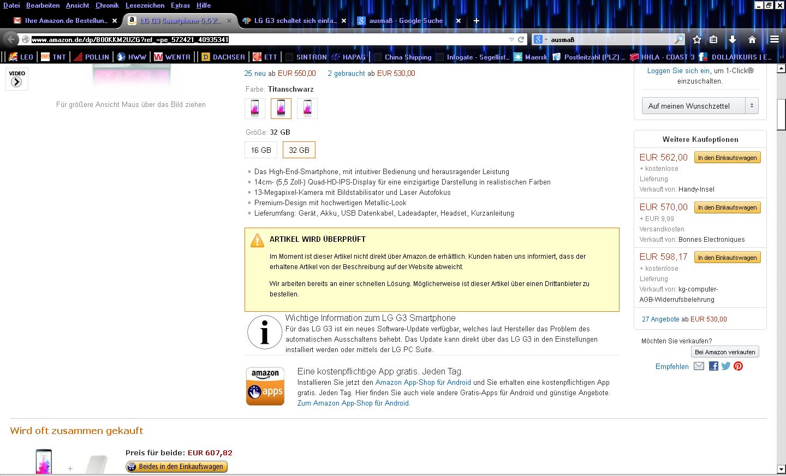
Task: Click Beides in den Einkaufswagen button
Action: [176, 467]
